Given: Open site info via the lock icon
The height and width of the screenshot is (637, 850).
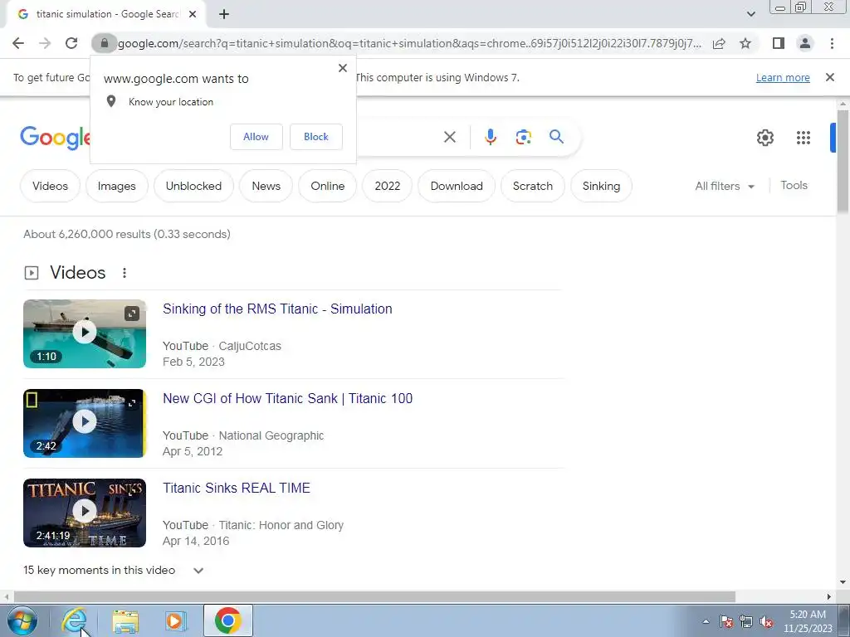Looking at the screenshot, I should tap(104, 43).
